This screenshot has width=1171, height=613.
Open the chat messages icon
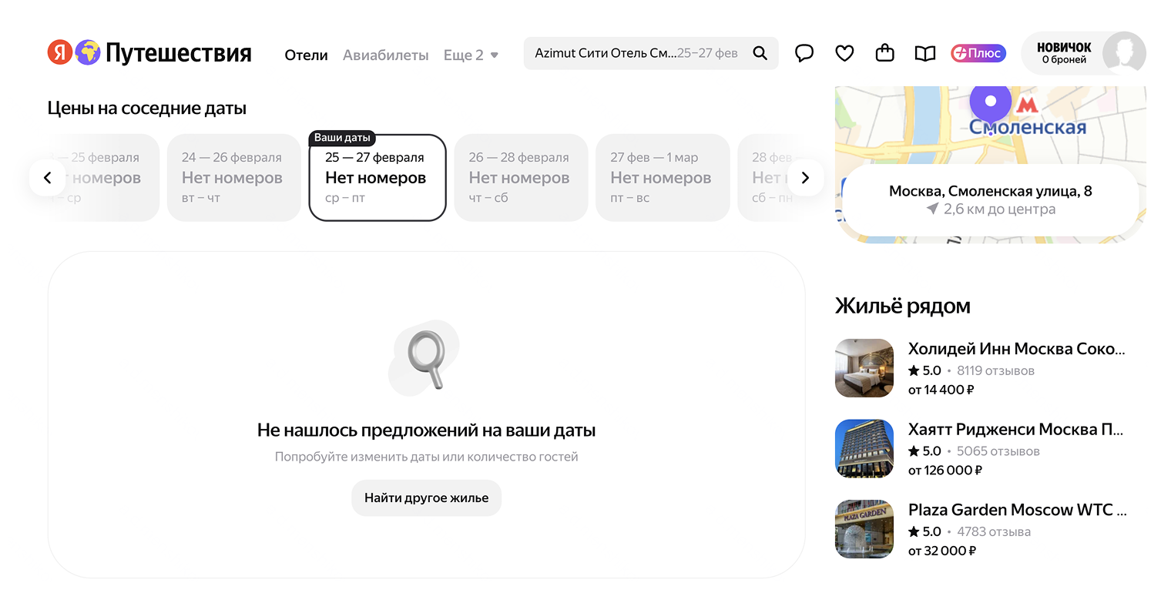coord(804,53)
